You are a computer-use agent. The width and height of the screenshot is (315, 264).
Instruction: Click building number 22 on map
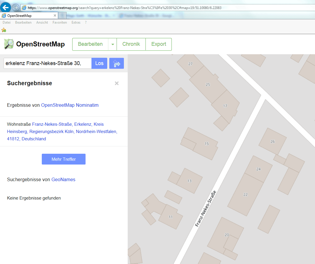(245, 195)
